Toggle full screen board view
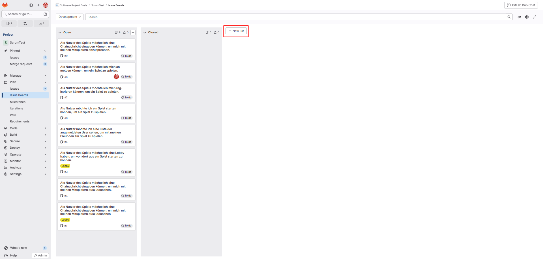Image resolution: width=543 pixels, height=259 pixels. click(535, 17)
